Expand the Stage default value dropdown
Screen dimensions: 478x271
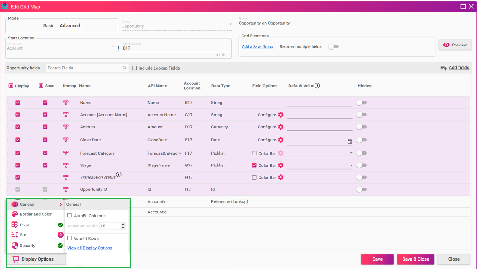pos(351,165)
